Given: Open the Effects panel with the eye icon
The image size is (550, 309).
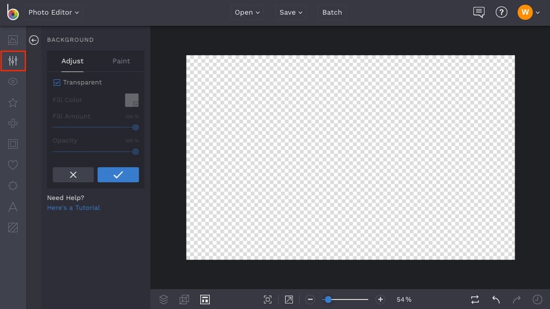Looking at the screenshot, I should coord(13,81).
